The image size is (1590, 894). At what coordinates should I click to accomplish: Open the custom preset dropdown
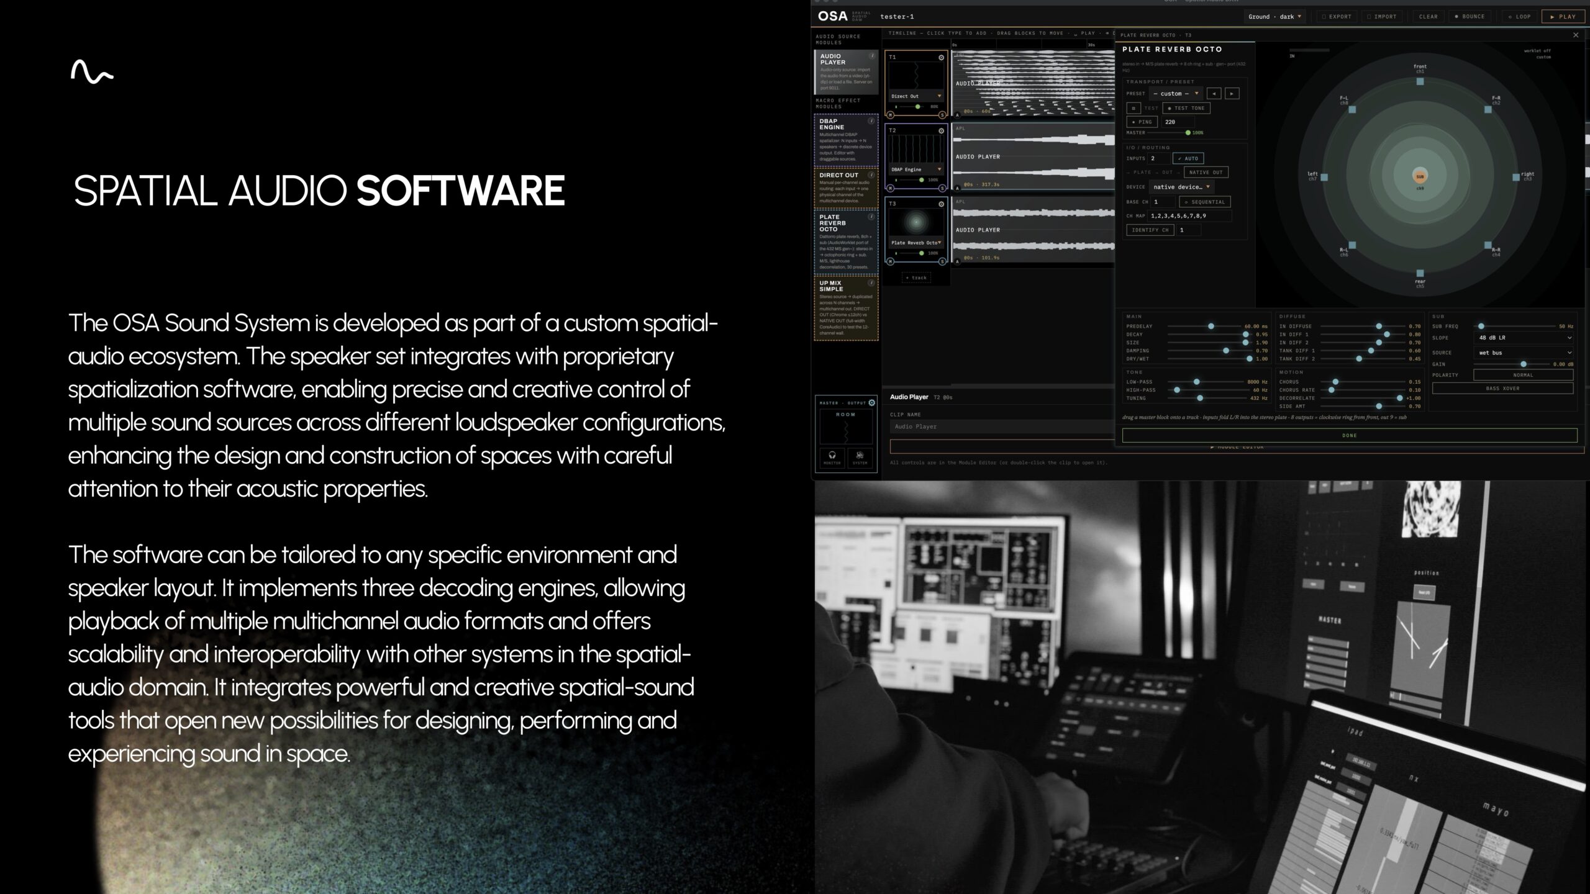pyautogui.click(x=1176, y=94)
